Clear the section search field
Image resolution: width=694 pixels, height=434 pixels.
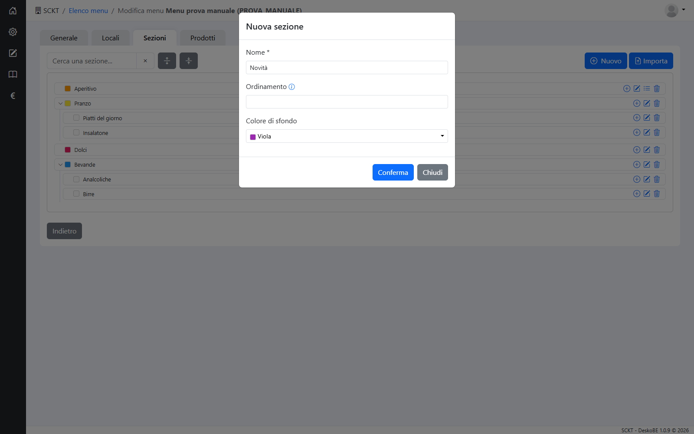(x=145, y=61)
